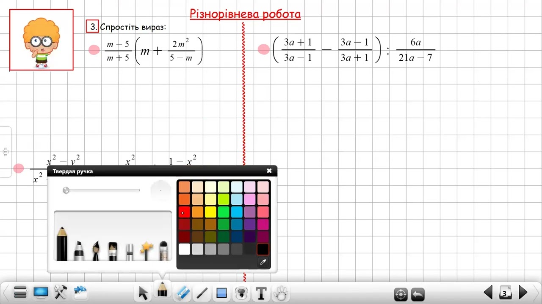Viewport: 542px width, 304px height.
Task: Select the paint bucket fill tool
Action: 241,293
